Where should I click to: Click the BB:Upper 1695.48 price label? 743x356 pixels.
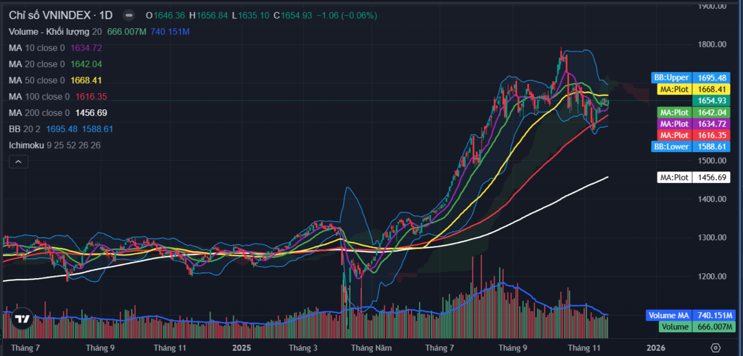[691, 77]
